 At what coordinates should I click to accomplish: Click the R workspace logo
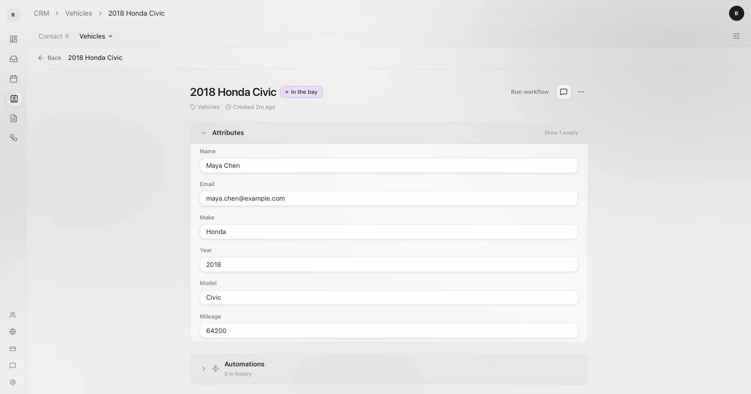pyautogui.click(x=13, y=15)
